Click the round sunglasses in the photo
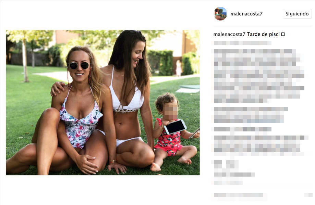This screenshot has height=205, width=315. 79,65
